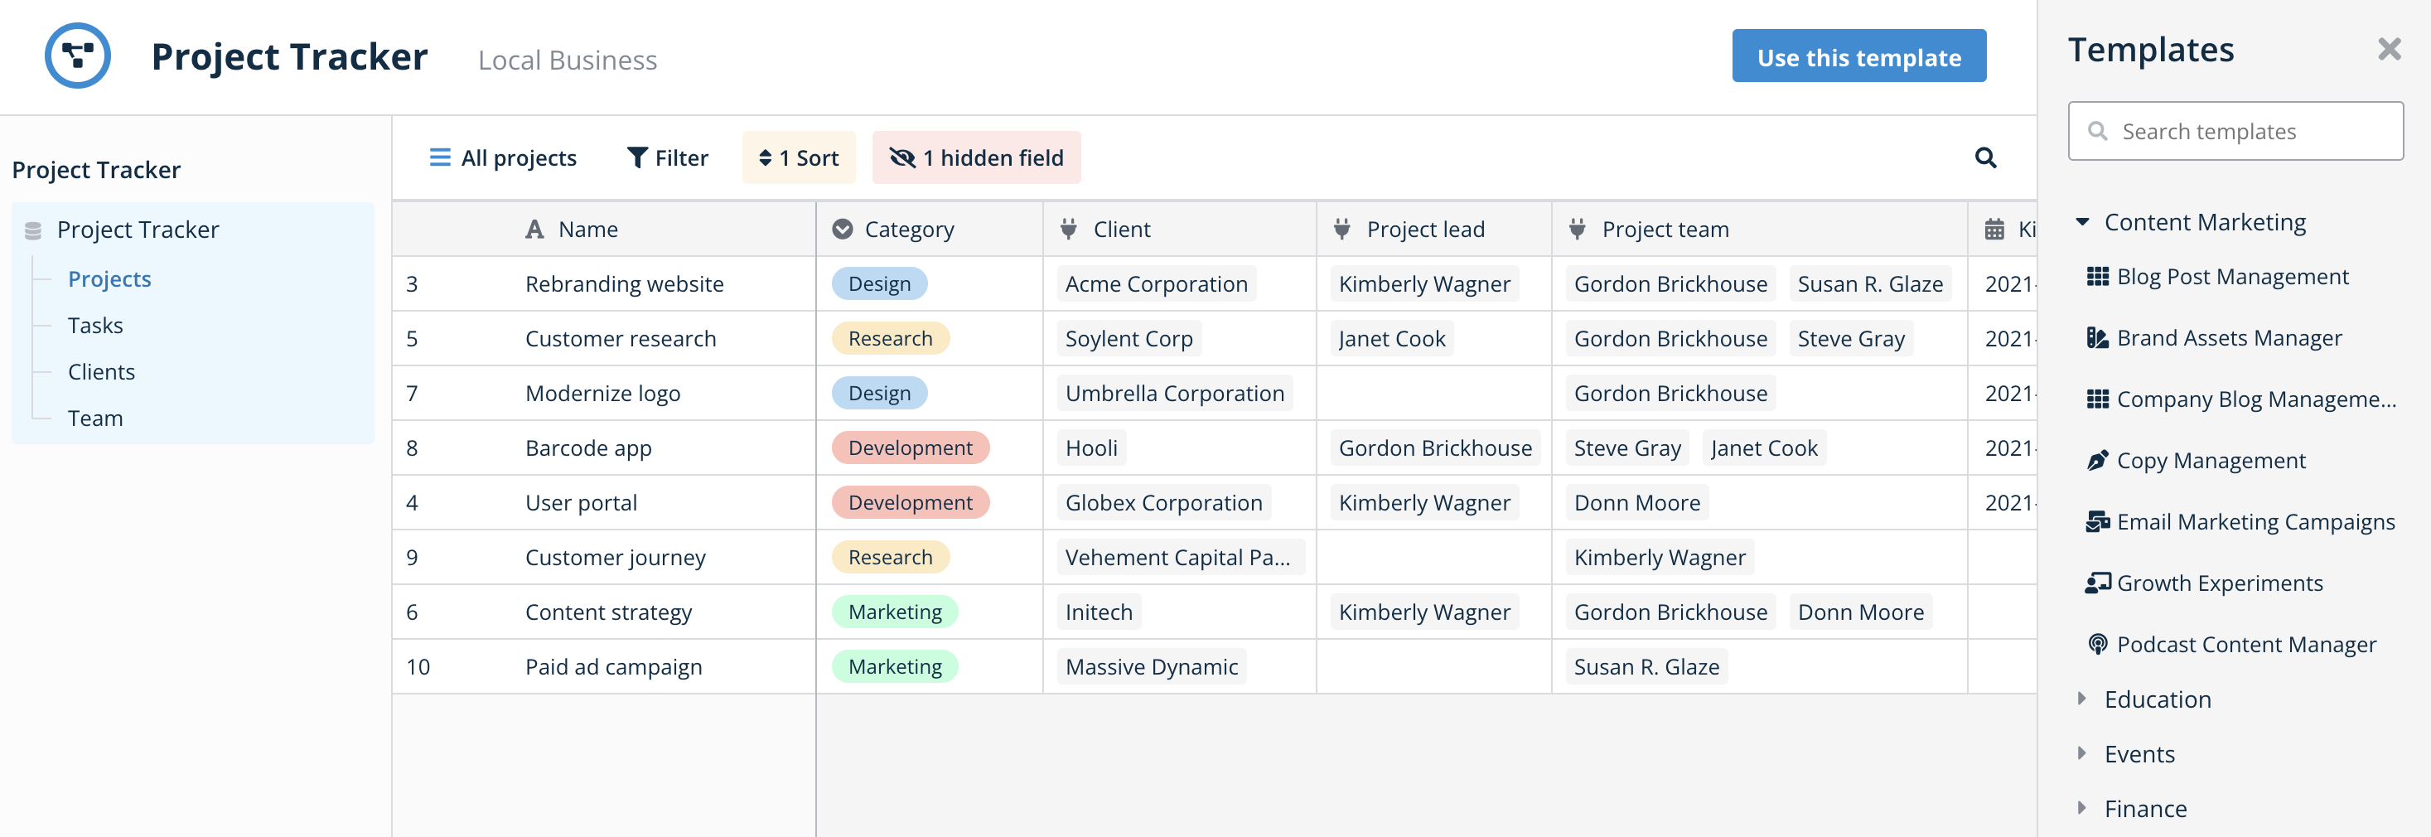This screenshot has height=837, width=2431.
Task: Expand the Finance template section
Action: [x=2082, y=808]
